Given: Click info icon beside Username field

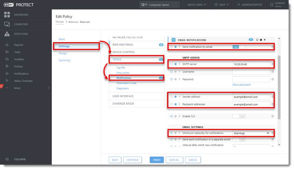Looking at the screenshot, I should (273, 71).
